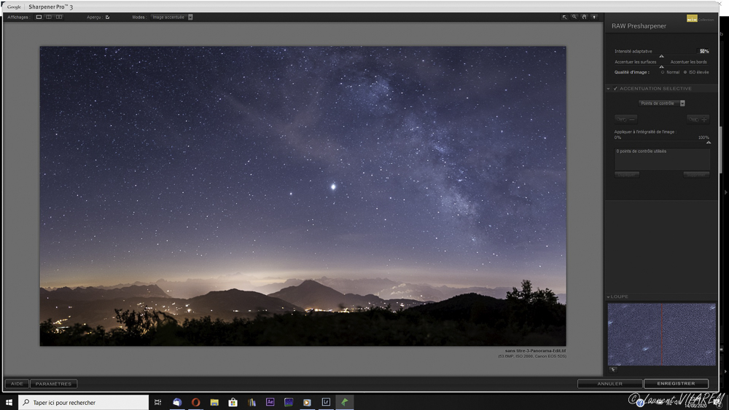Click the lightbulb background color icon
Screen dimensions: 729x410
click(x=594, y=17)
